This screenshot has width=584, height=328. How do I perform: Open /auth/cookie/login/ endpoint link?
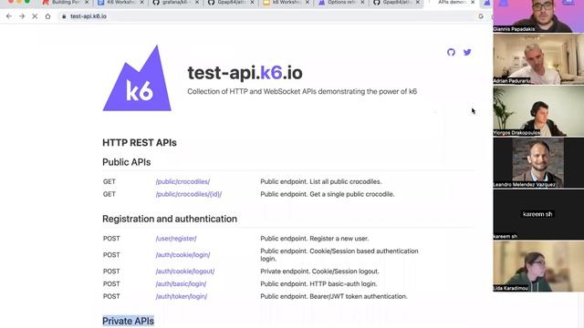(182, 255)
